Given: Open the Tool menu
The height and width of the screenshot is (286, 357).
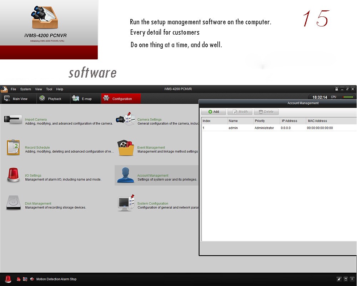Looking at the screenshot, I should 49,89.
